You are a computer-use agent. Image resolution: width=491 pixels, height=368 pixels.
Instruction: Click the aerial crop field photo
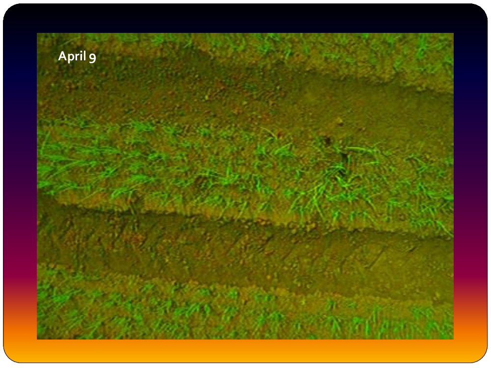[x=245, y=186]
